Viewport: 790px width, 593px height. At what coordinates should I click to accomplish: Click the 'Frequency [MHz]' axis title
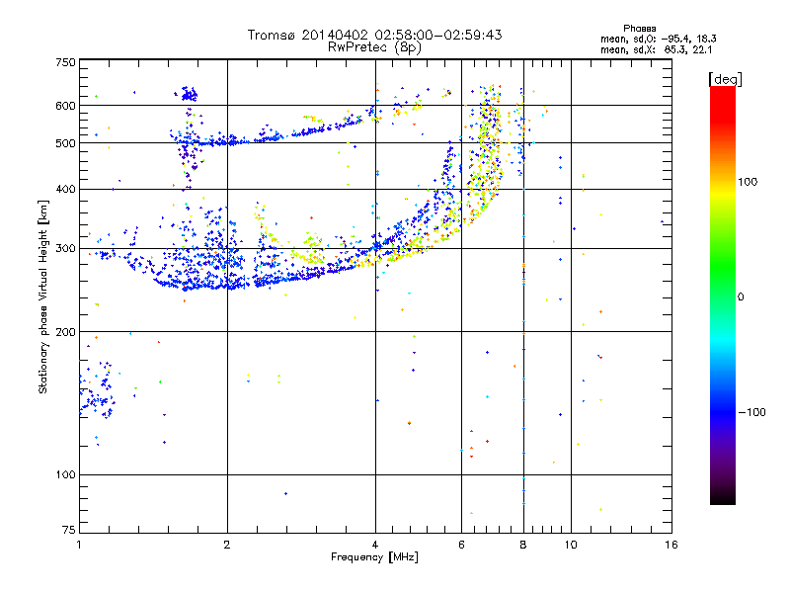click(374, 557)
